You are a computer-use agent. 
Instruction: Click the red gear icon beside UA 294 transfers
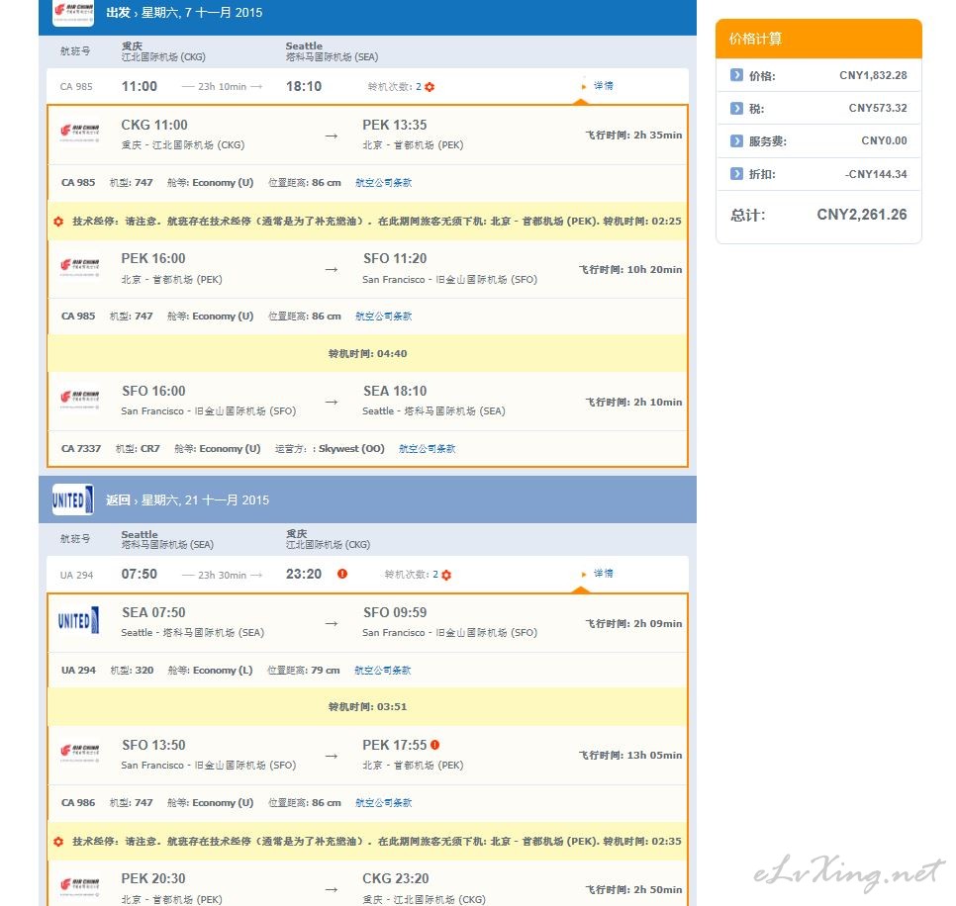point(446,575)
